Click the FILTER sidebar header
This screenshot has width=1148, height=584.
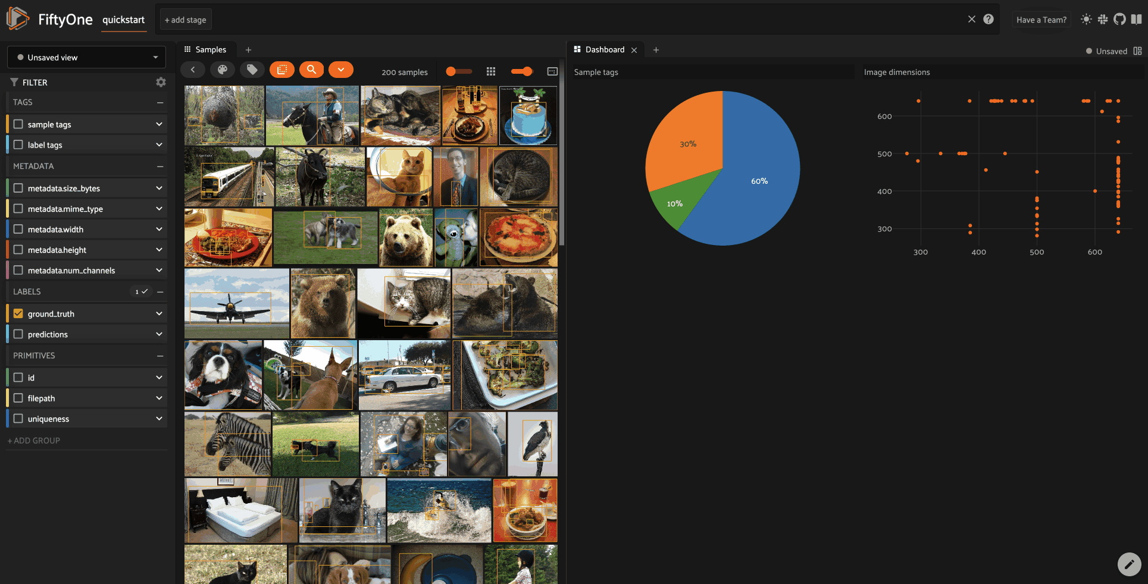(35, 83)
